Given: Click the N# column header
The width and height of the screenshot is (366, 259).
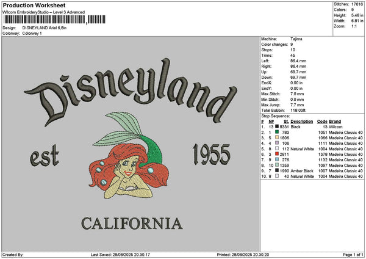Looking at the screenshot, I should point(271,122).
